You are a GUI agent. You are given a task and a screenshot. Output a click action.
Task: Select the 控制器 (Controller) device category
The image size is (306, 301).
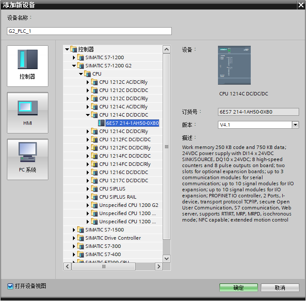point(28,66)
